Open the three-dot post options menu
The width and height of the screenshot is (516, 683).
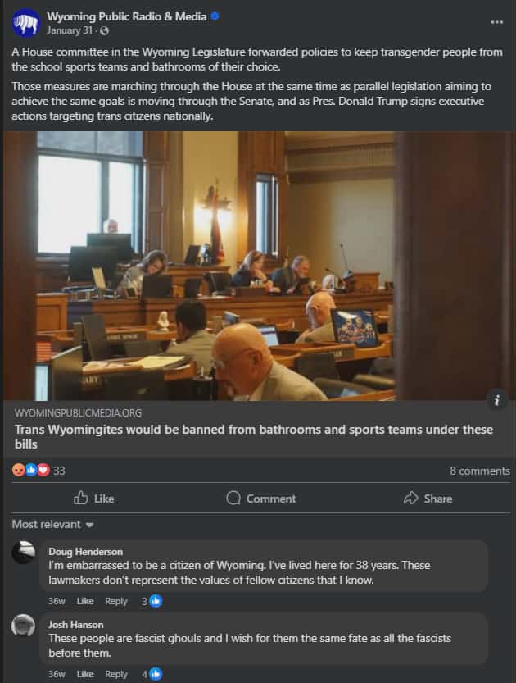tap(497, 22)
